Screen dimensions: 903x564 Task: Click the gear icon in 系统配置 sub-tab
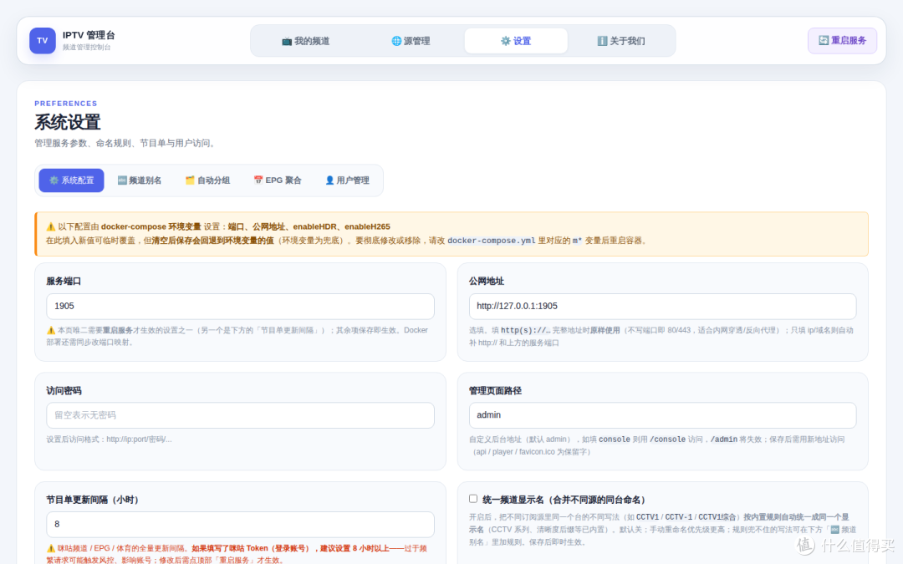point(54,180)
